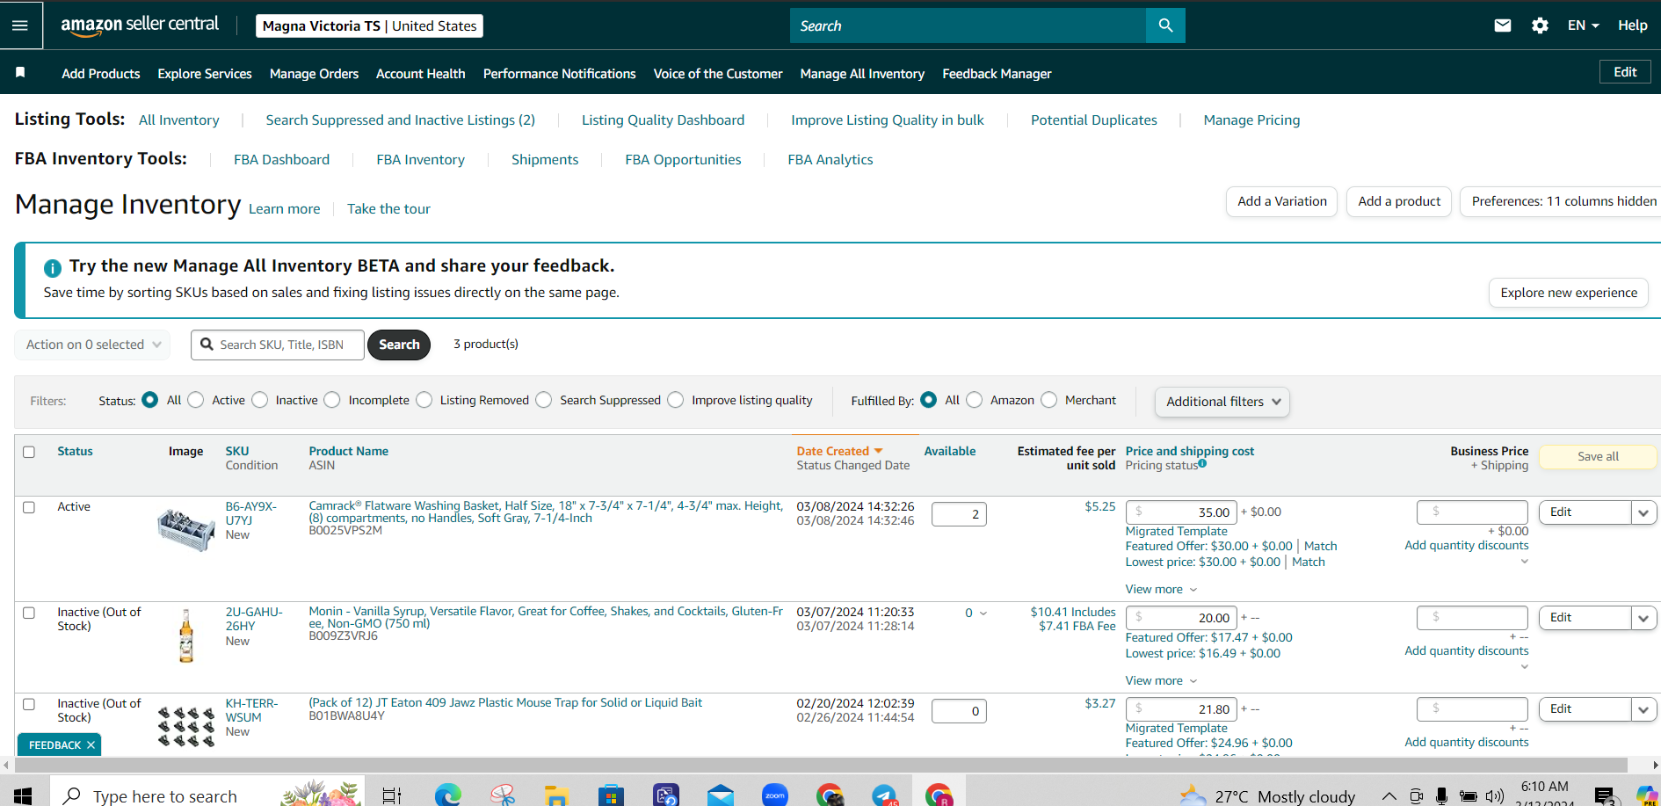This screenshot has width=1661, height=806.
Task: Click the Add a product button
Action: coord(1399,201)
